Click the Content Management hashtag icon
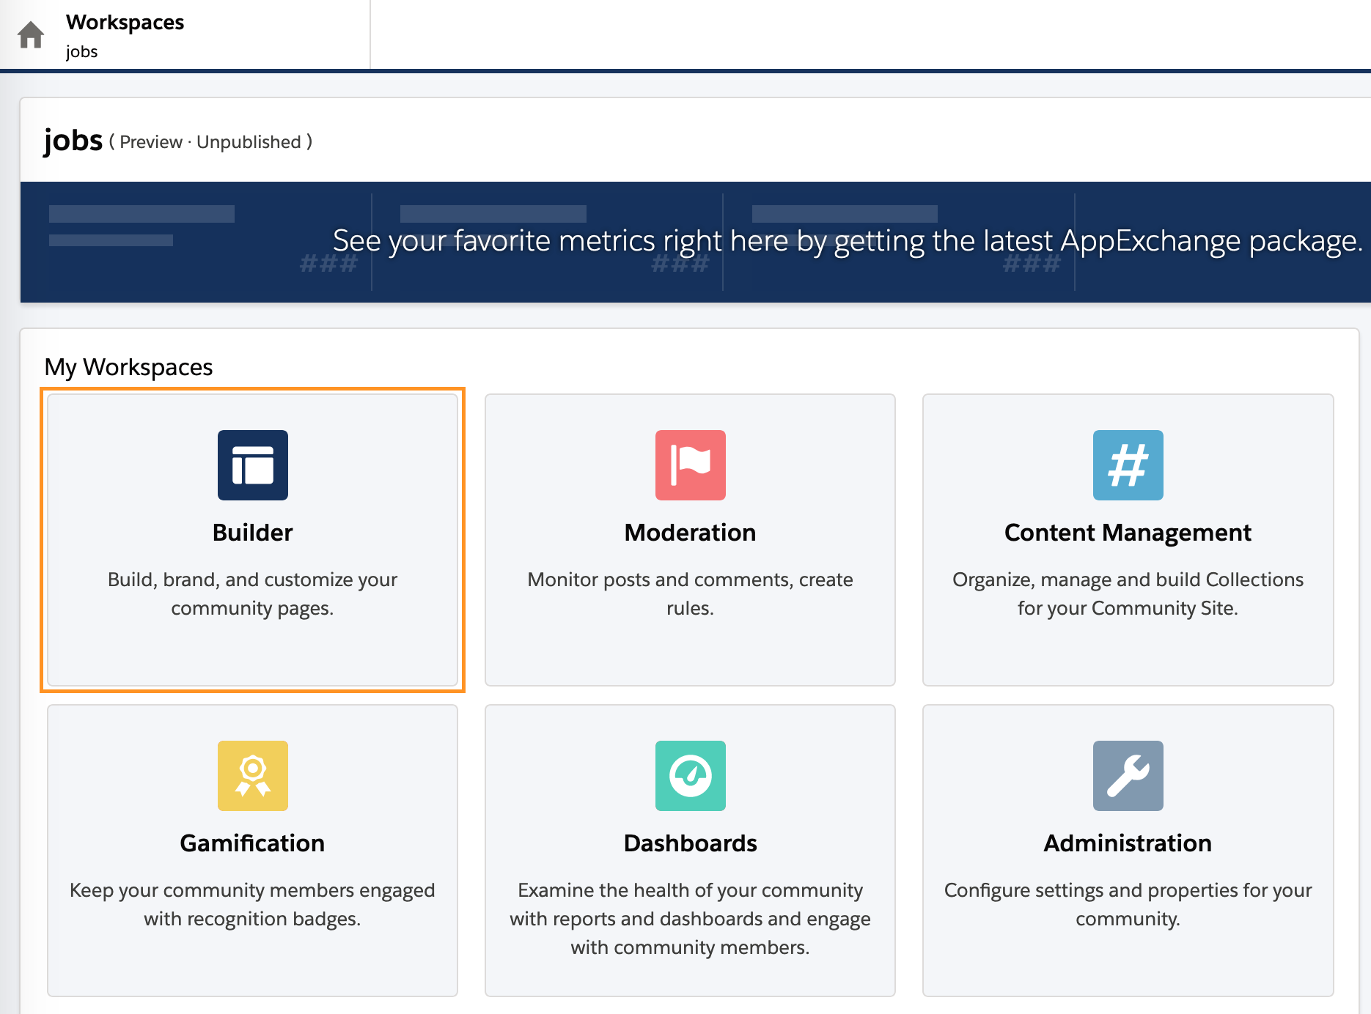 click(x=1127, y=465)
